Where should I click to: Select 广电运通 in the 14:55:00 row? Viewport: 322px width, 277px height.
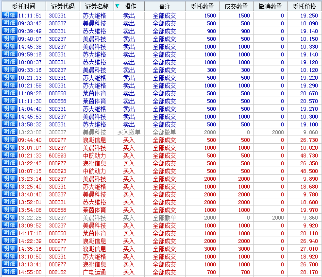click(94, 272)
